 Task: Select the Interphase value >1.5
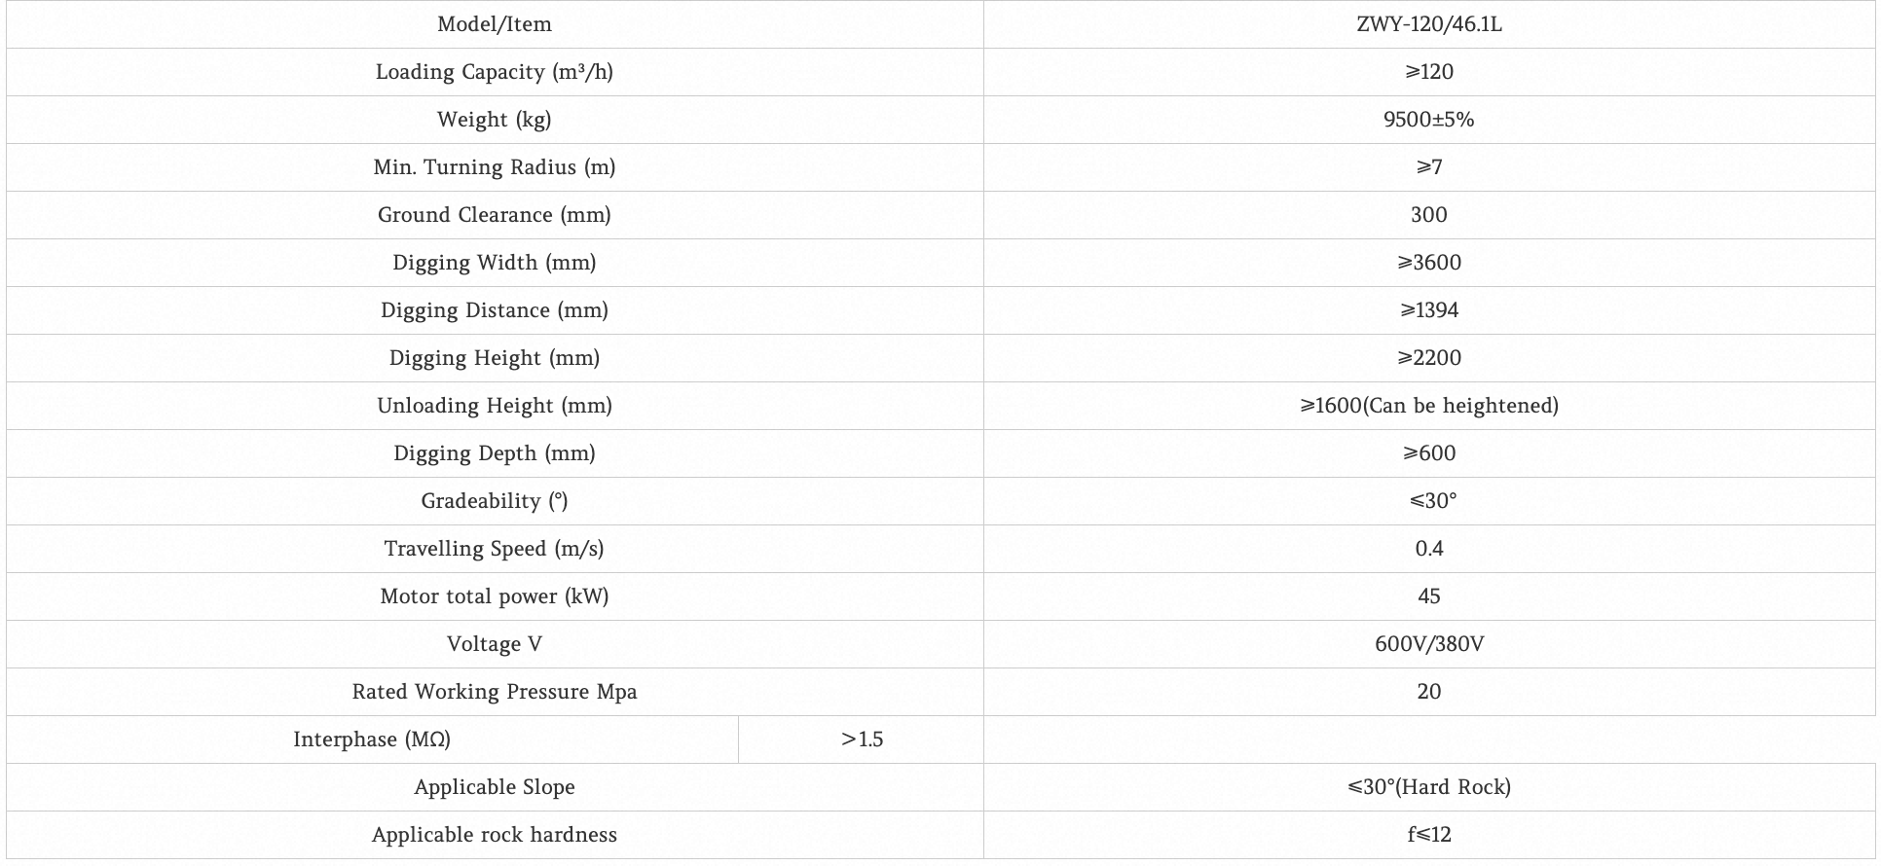point(862,740)
